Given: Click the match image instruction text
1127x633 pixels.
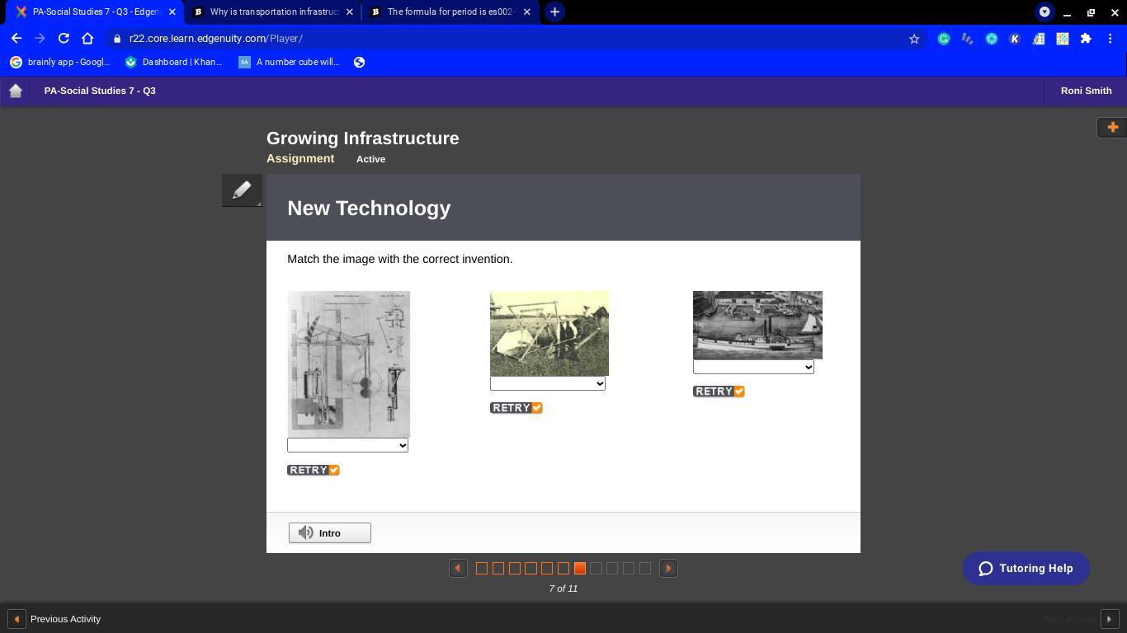Looking at the screenshot, I should pyautogui.click(x=400, y=259).
